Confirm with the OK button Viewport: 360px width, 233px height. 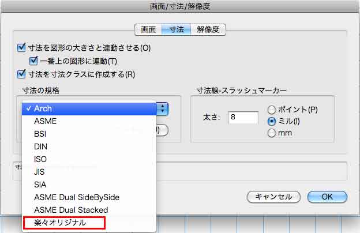327,197
